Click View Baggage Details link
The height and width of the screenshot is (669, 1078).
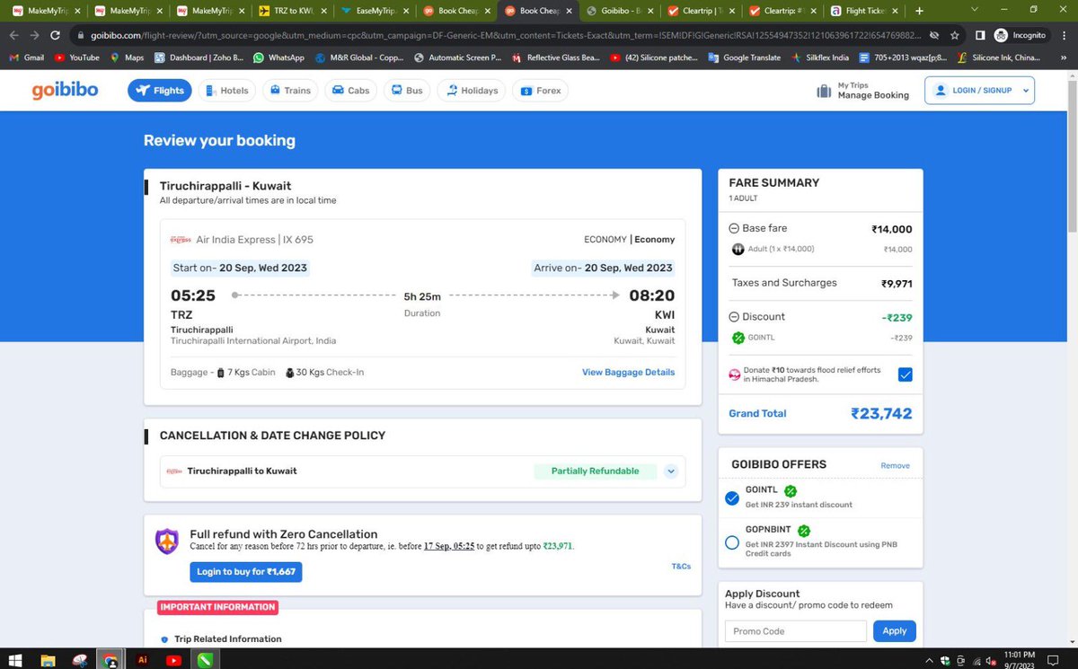click(x=628, y=373)
